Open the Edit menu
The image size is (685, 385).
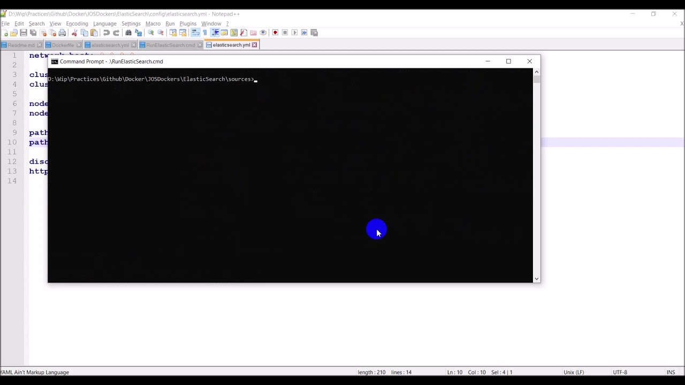pos(19,24)
